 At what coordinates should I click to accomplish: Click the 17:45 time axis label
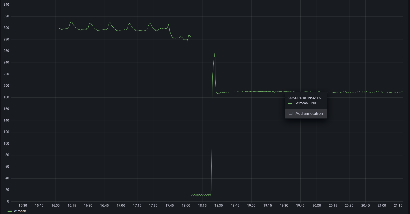[170, 205]
